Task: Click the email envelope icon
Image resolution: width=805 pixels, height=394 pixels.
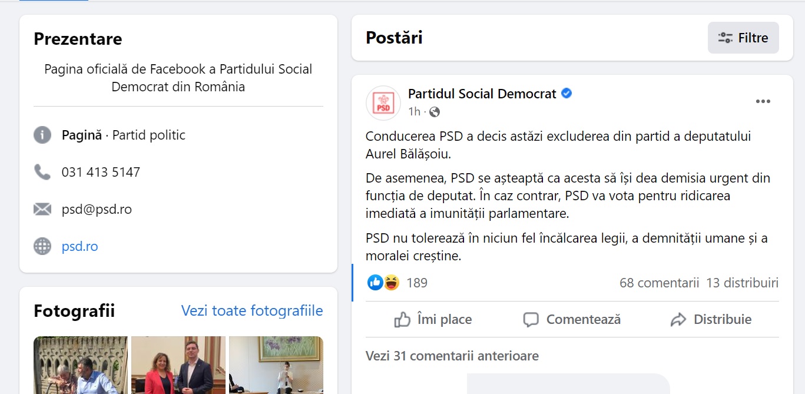Action: [x=42, y=209]
